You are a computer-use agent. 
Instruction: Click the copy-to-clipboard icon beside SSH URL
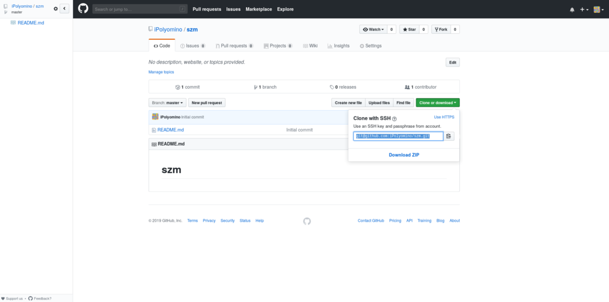coord(449,136)
